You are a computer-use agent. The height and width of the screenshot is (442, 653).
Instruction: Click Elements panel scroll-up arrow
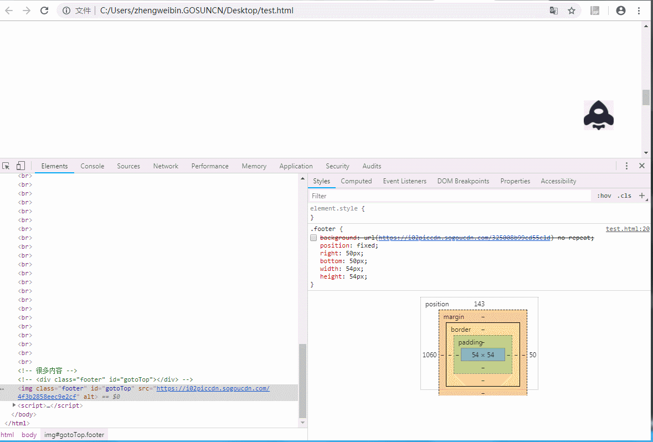point(303,179)
